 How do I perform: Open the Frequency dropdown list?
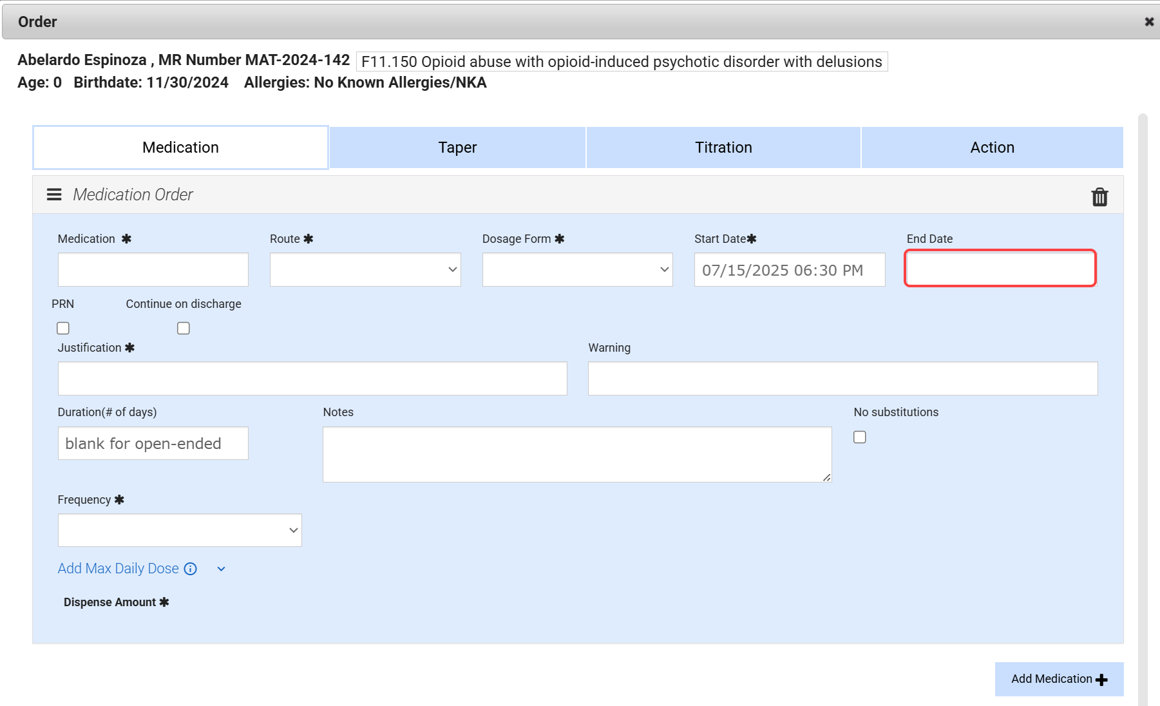(180, 530)
